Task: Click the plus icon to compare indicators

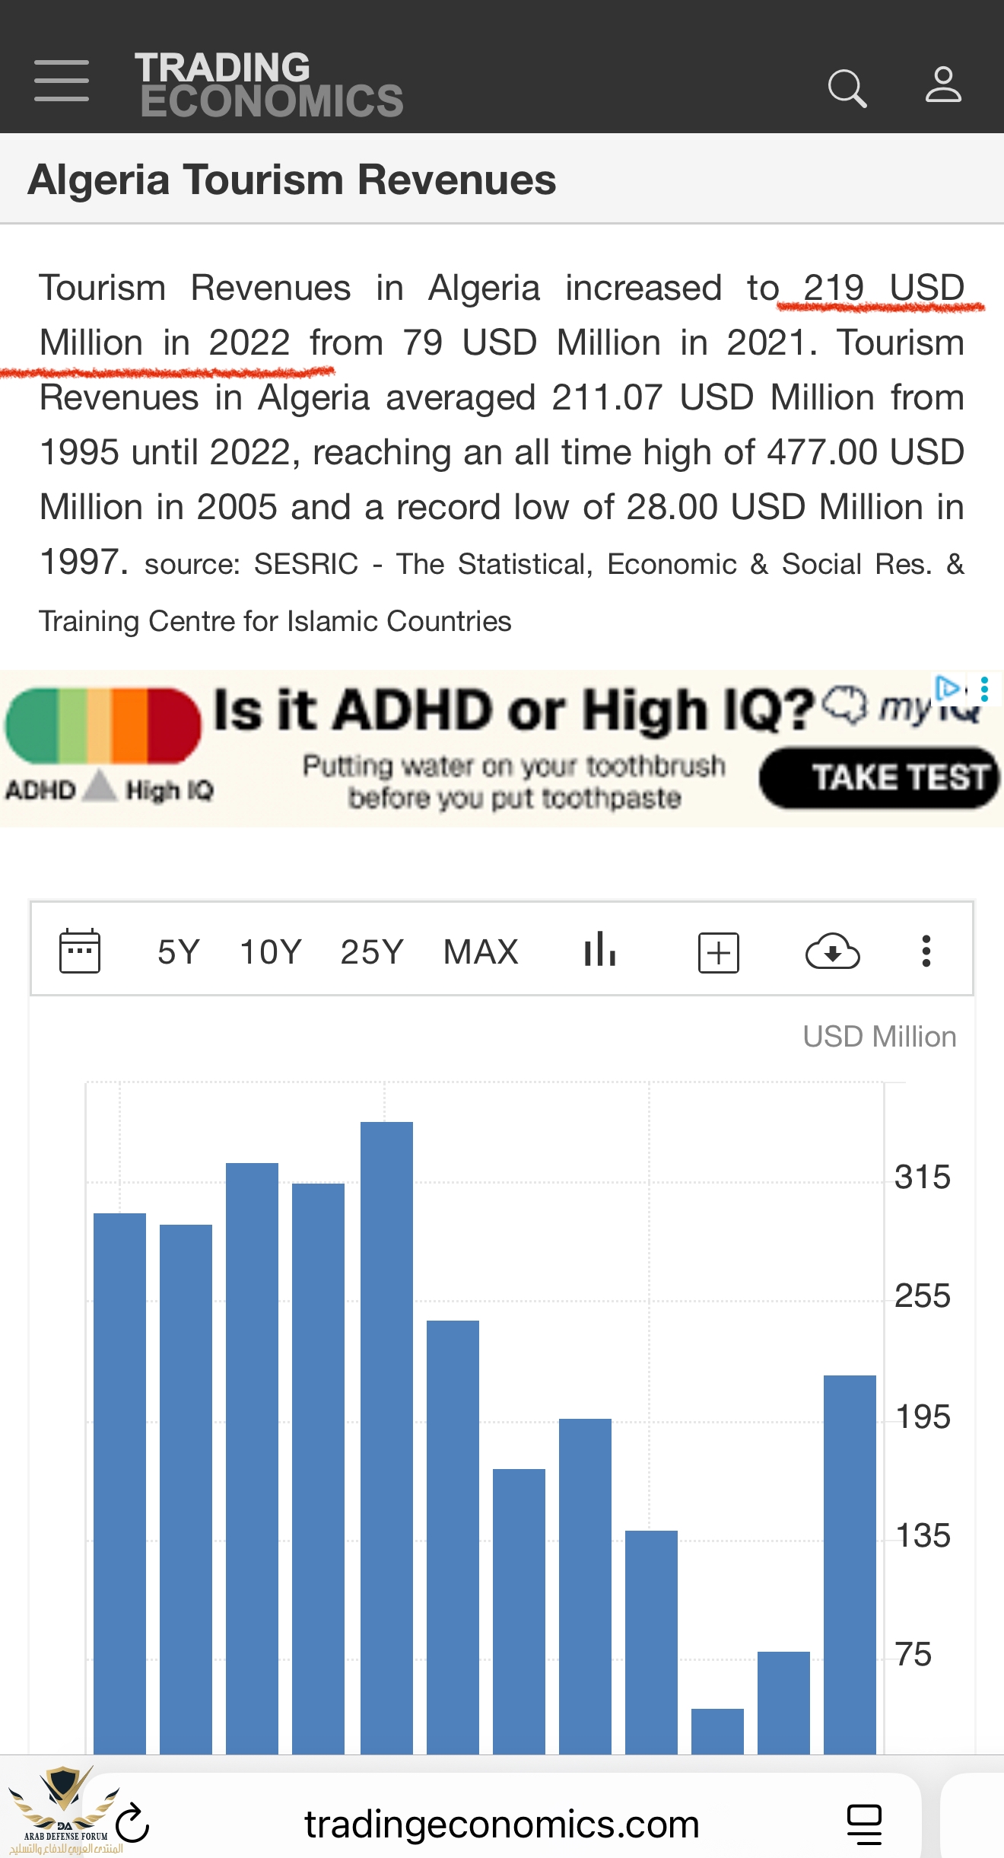Action: [718, 952]
